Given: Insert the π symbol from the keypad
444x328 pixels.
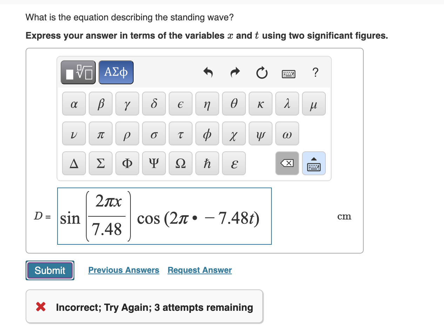Looking at the screenshot, I should [x=100, y=133].
